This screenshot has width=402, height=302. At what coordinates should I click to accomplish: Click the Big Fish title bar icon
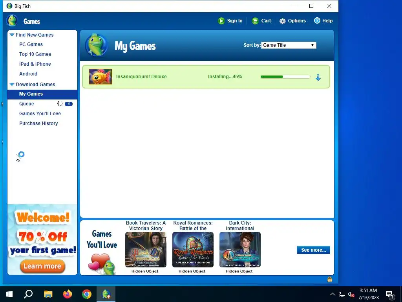(x=9, y=6)
